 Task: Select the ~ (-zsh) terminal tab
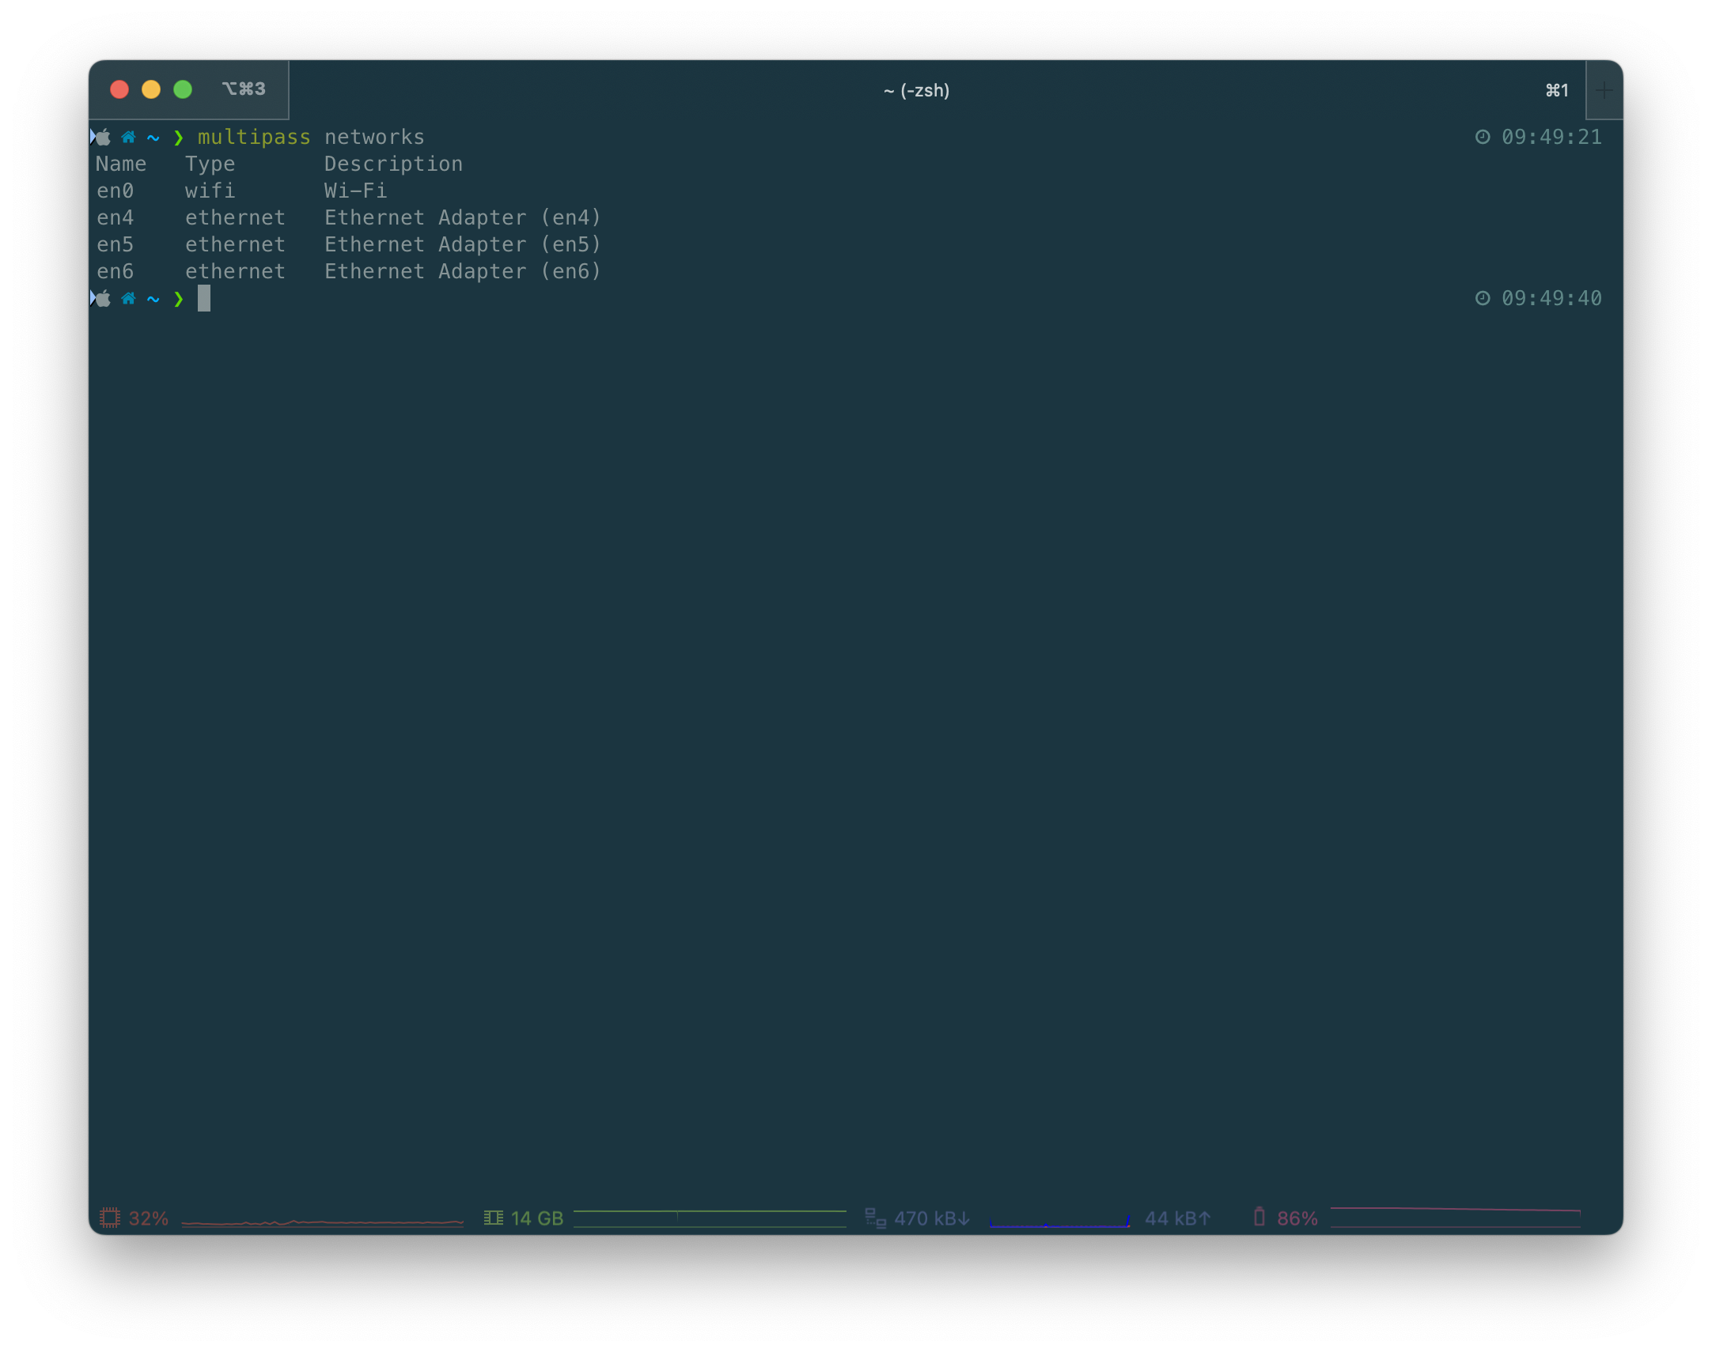(x=916, y=90)
